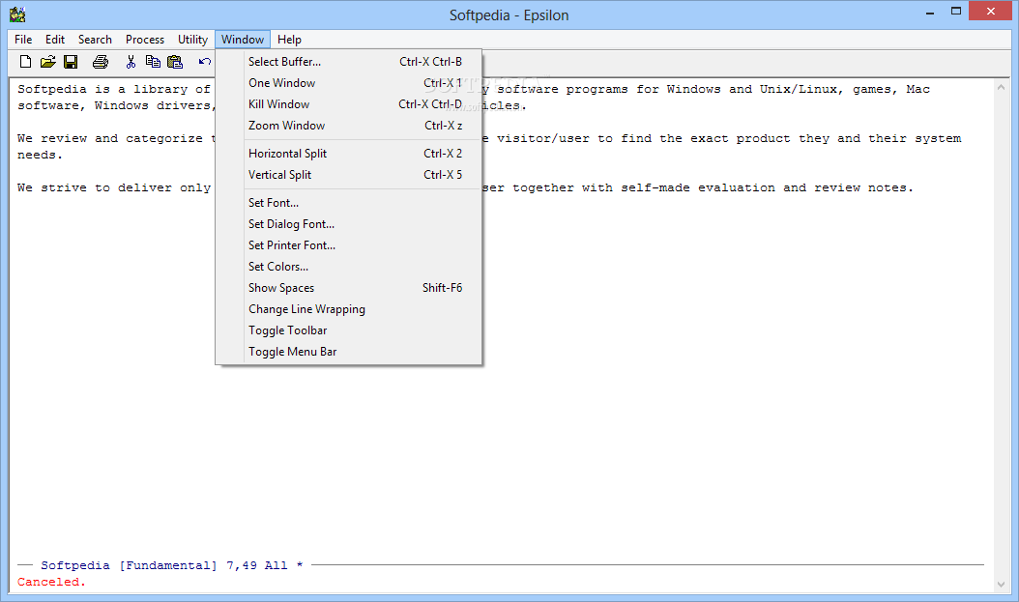This screenshot has height=602, width=1019.
Task: Click the word "needs." in the editor
Action: pyautogui.click(x=40, y=156)
